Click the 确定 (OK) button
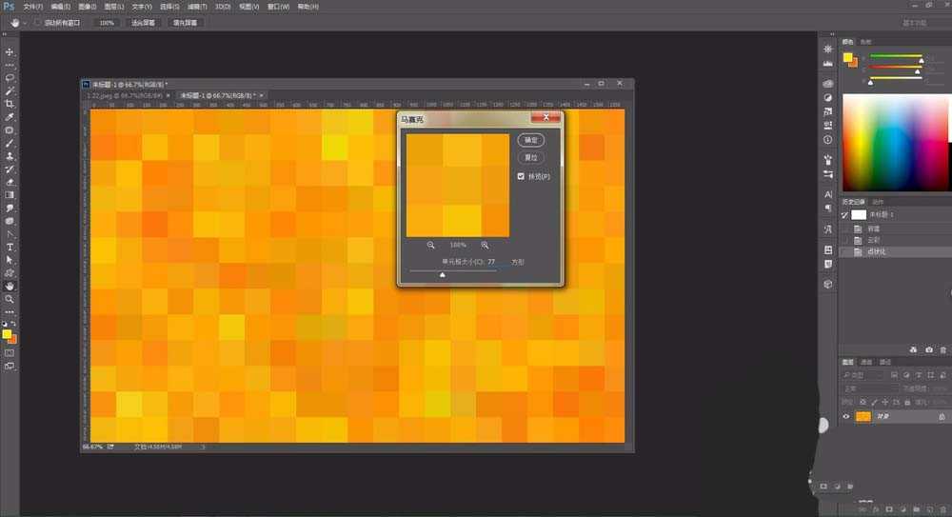Image resolution: width=952 pixels, height=517 pixels. [531, 140]
